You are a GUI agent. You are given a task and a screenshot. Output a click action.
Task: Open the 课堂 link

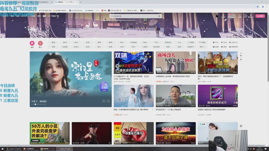224,47
